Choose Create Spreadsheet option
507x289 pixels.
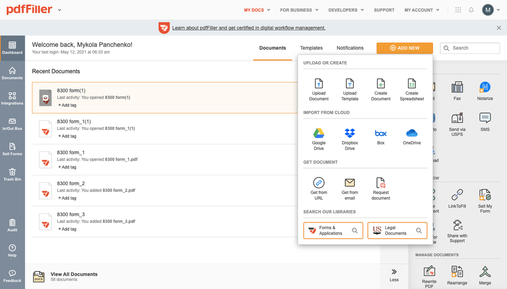[412, 89]
